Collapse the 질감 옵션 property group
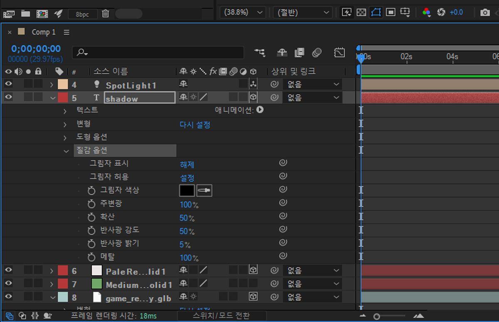Viewport: 499px width, 322px height. pos(66,151)
